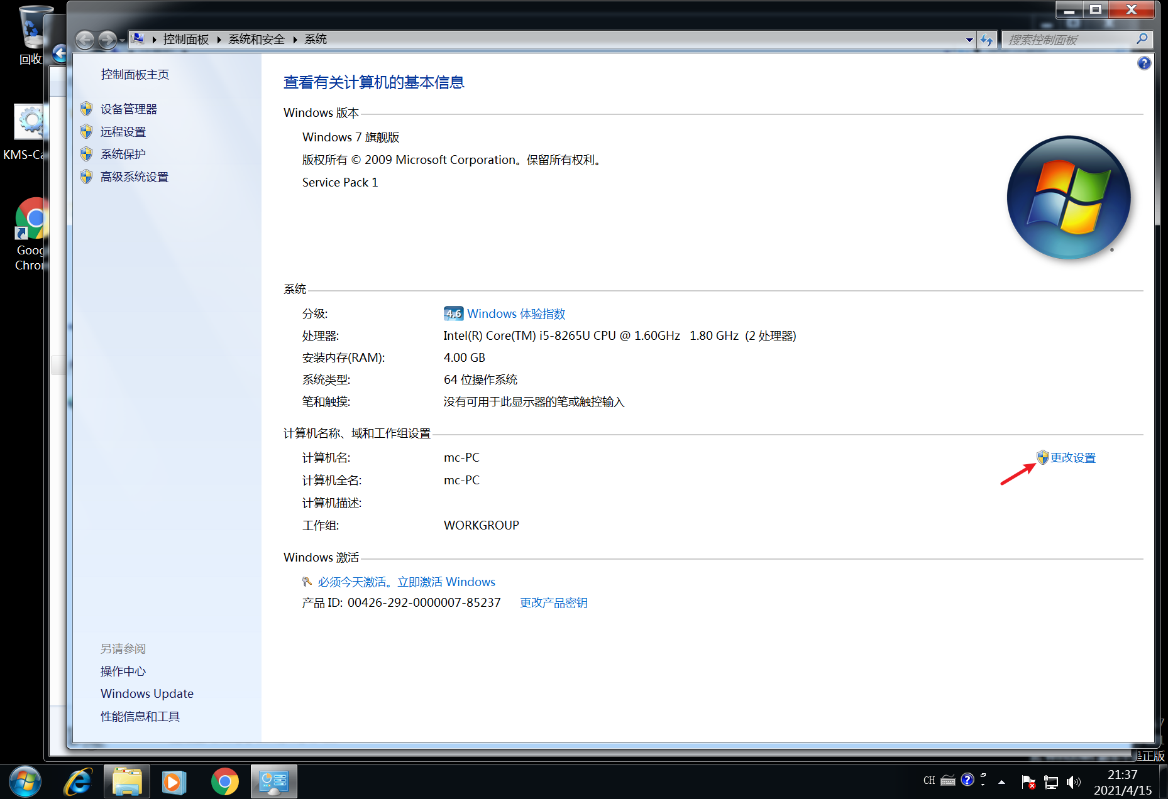Click the language bar options arrow
This screenshot has width=1168, height=799.
tap(983, 785)
